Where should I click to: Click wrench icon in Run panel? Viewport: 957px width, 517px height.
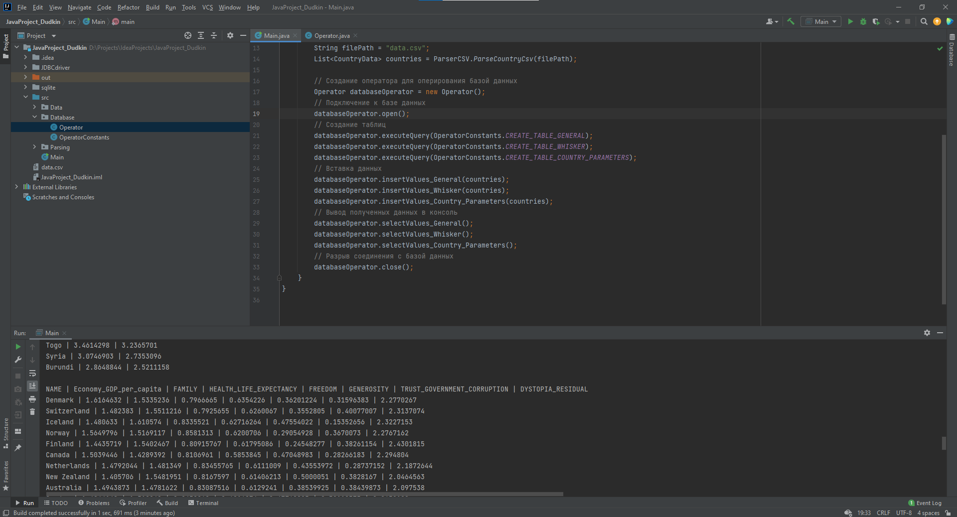pyautogui.click(x=18, y=360)
